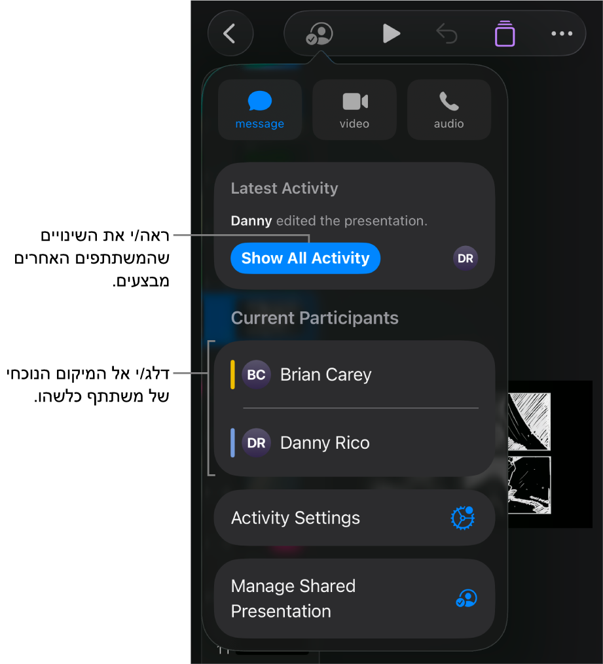
Task: Click the Current Participants heading
Action: 314,318
